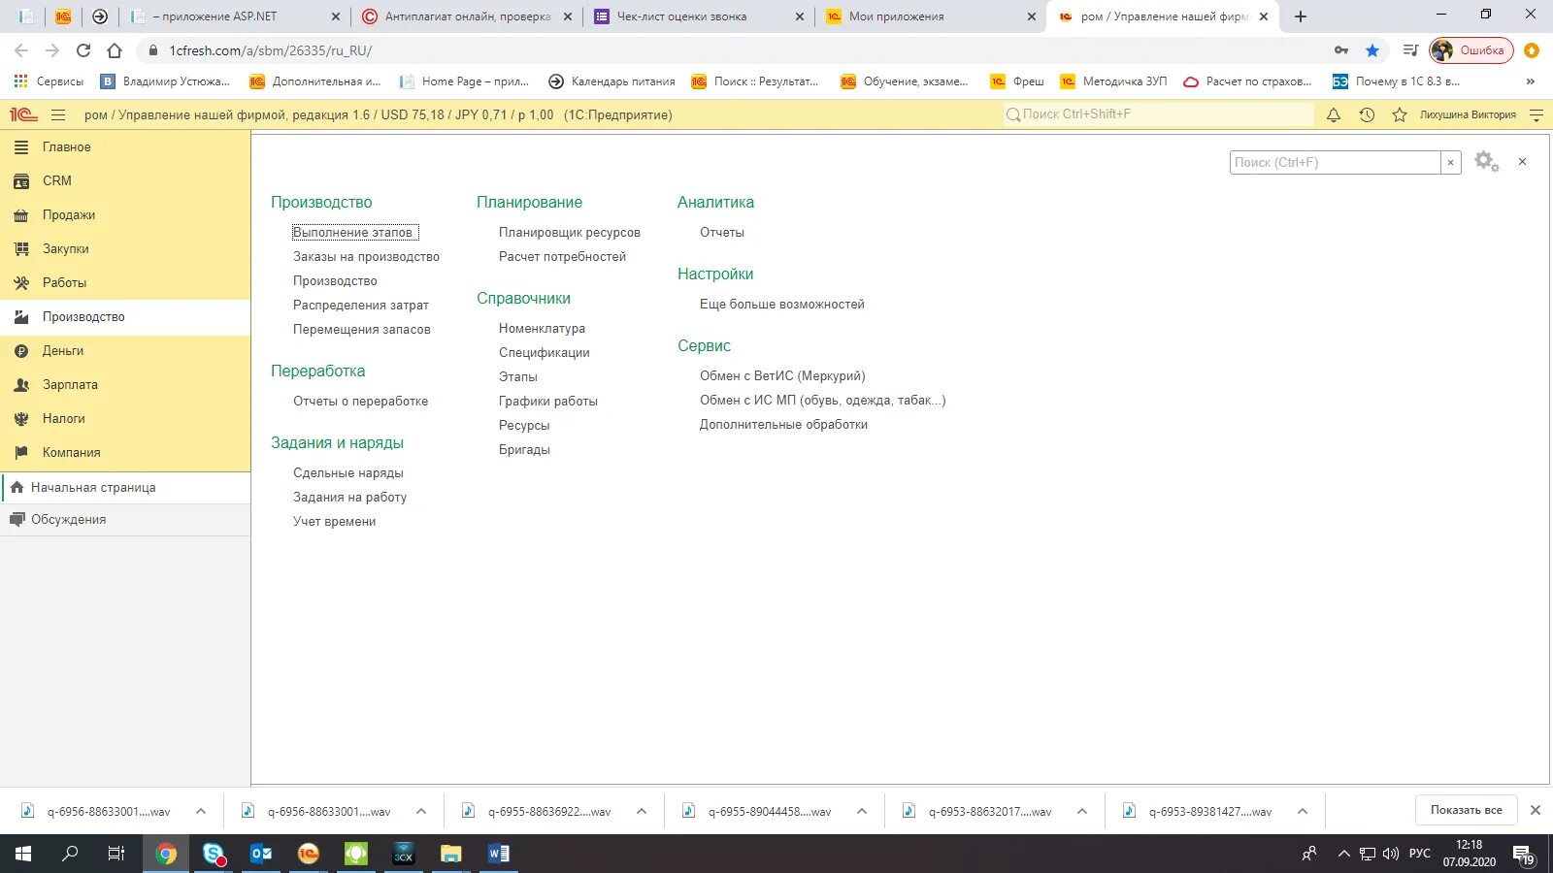Image resolution: width=1553 pixels, height=873 pixels.
Task: Open the Главное section
Action: click(x=125, y=147)
